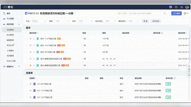The width and height of the screenshot is (191, 107).
Task: Open the 室内-115户型施工图 drawing link
Action: [48, 39]
